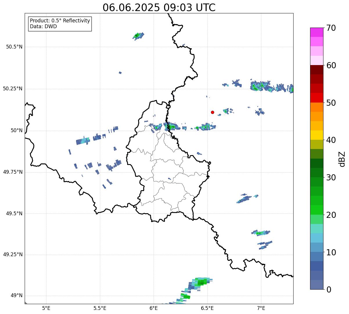The width and height of the screenshot is (349, 314).
Task: Click the 'Data: DWD' text
Action: pyautogui.click(x=43, y=26)
